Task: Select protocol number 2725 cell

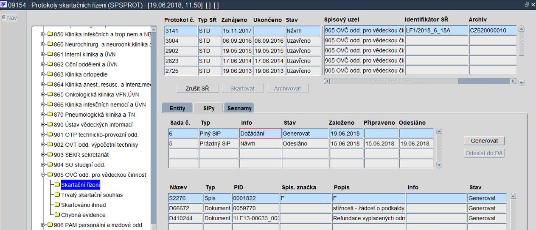Action: point(180,71)
